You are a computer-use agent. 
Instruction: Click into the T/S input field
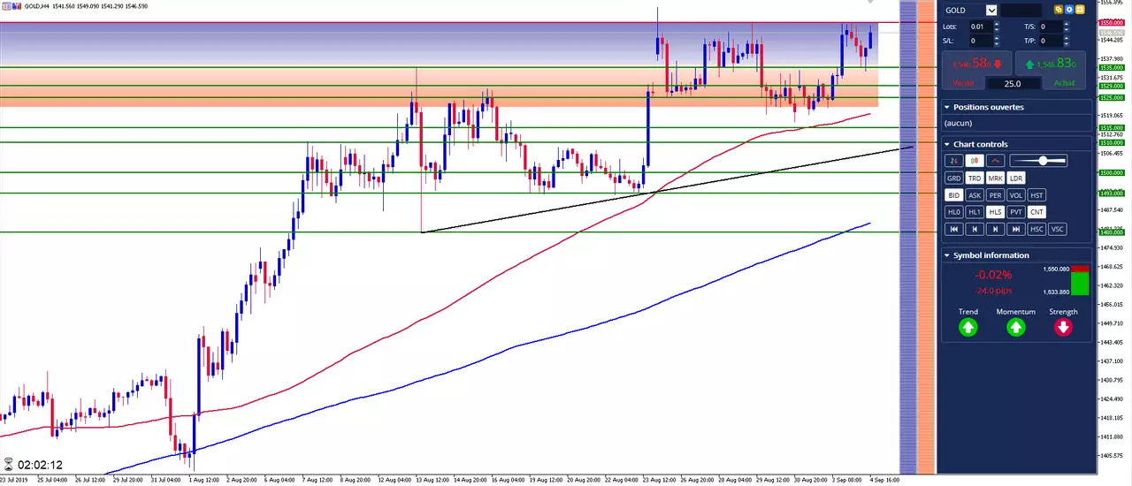tap(1052, 27)
